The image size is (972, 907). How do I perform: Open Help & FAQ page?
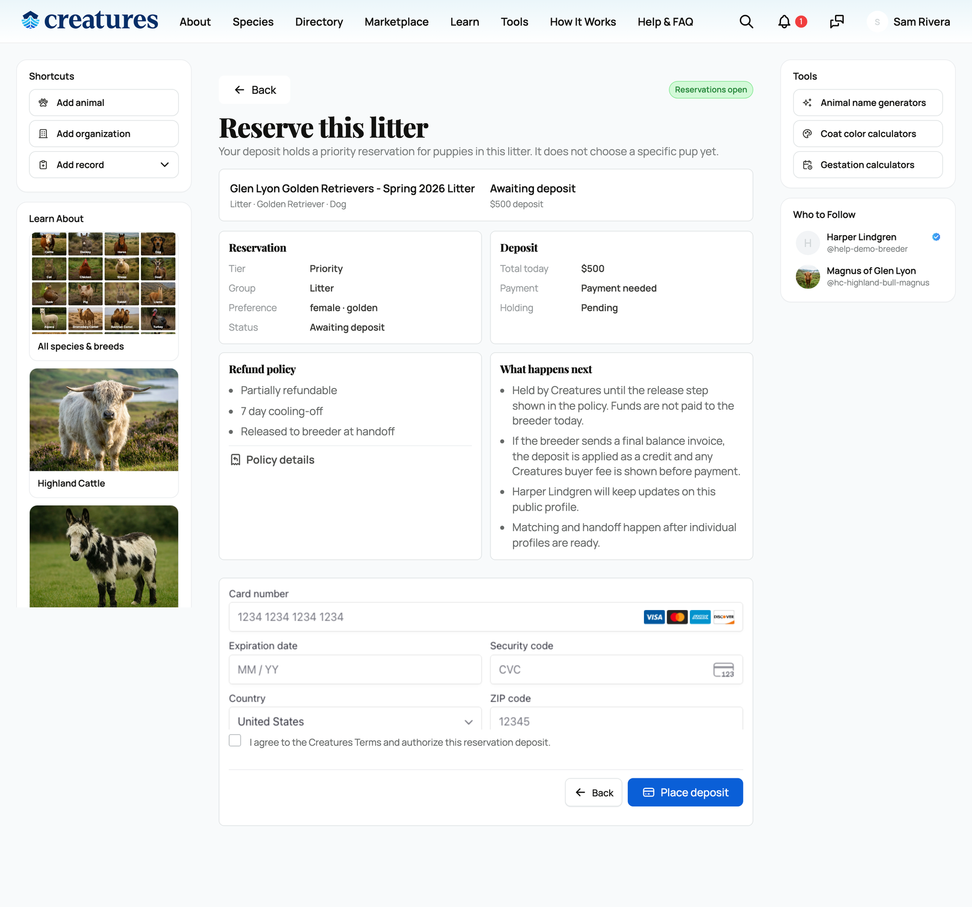pyautogui.click(x=665, y=22)
